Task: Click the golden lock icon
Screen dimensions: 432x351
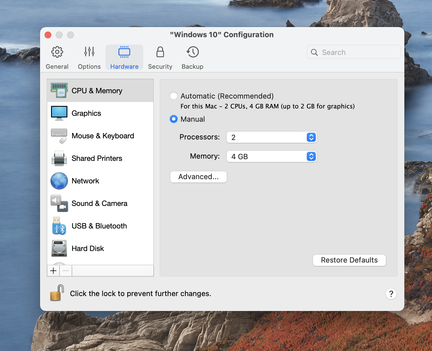Action: click(x=57, y=293)
